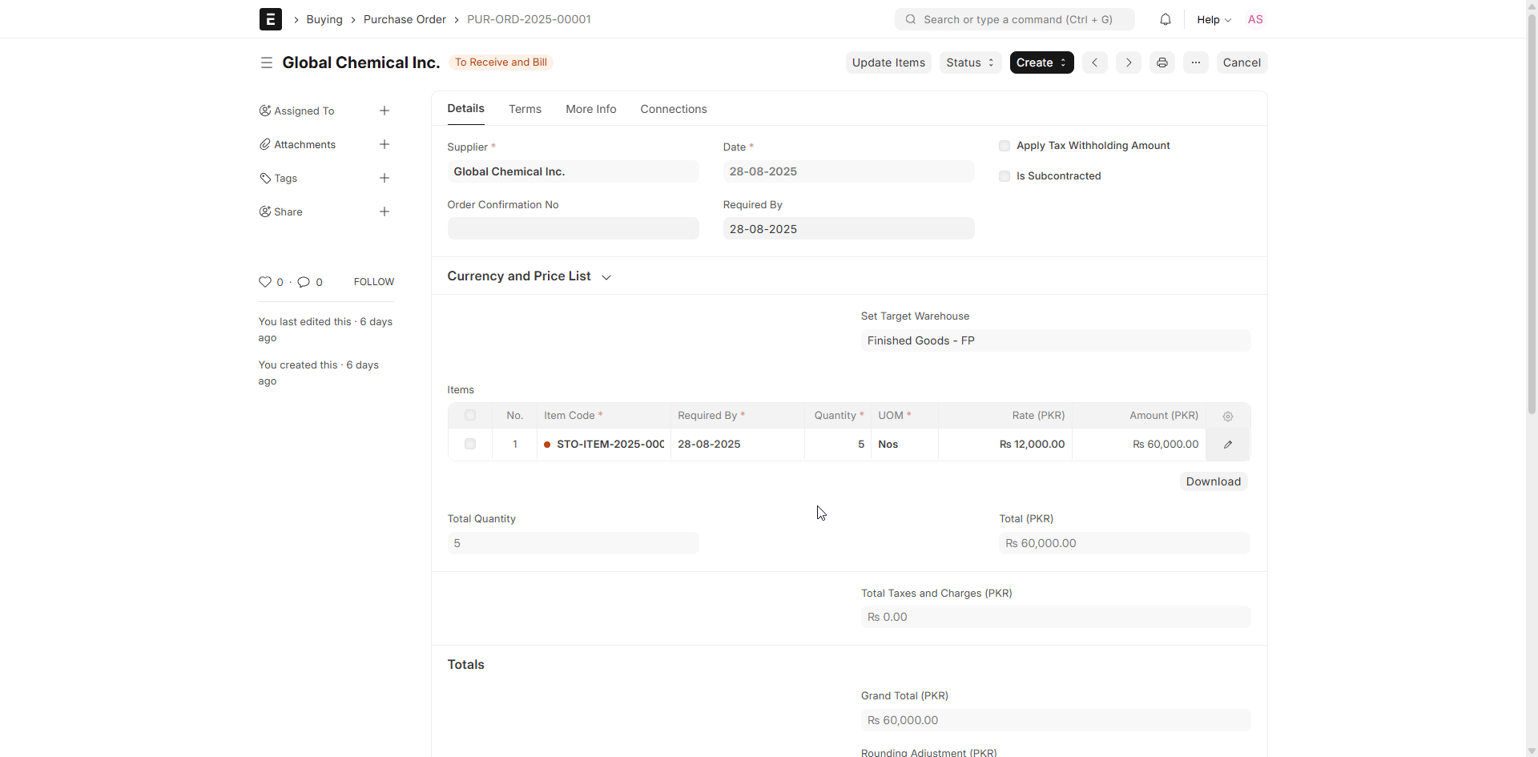Screen dimensions: 1538x757
Task: Check the Is Subcontracted checkbox
Action: (x=1005, y=176)
